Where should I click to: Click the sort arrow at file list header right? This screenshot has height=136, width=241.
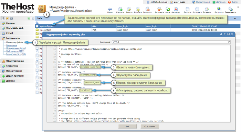point(235,18)
